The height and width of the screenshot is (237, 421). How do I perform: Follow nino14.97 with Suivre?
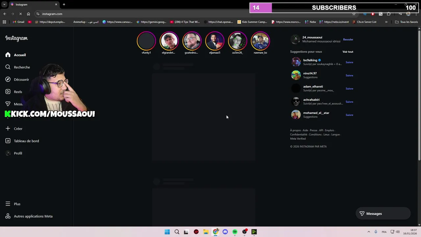349,75
